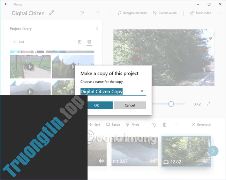Expand the preview to full screen

point(209,104)
